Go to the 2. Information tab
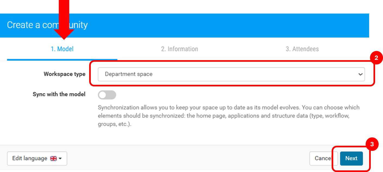This screenshot has width=383, height=172. point(179,49)
